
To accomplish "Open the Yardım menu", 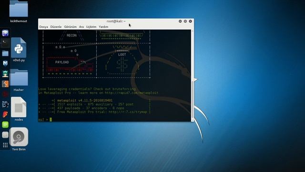I will click(103, 27).
